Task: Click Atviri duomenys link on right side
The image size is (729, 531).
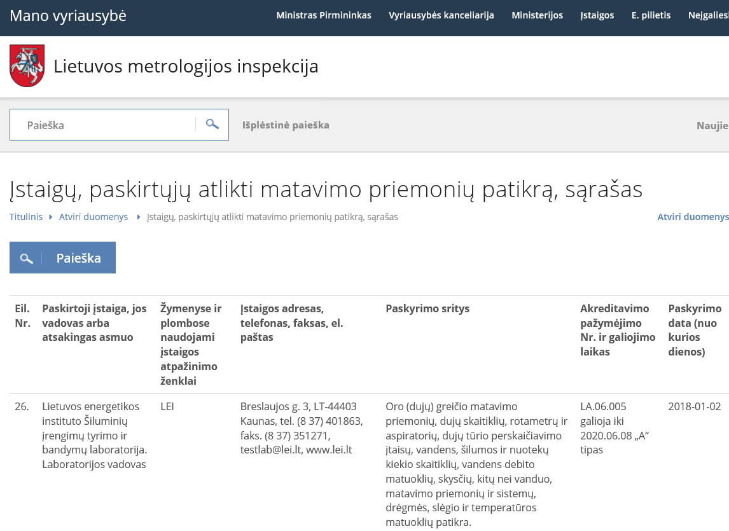Action: tap(693, 217)
